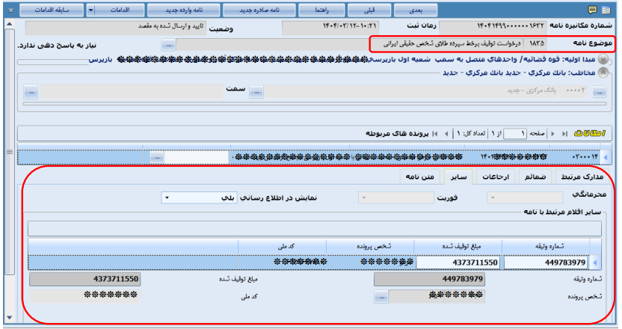Switch to ضمائم tab

(x=535, y=176)
